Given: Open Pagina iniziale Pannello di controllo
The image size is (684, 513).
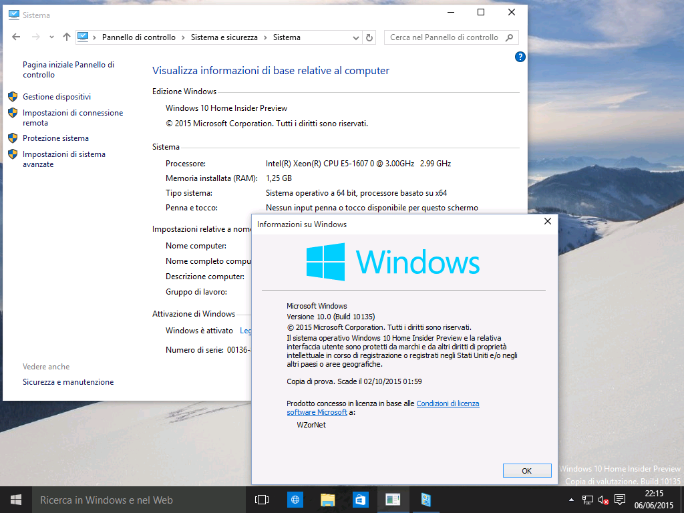Looking at the screenshot, I should pyautogui.click(x=69, y=69).
